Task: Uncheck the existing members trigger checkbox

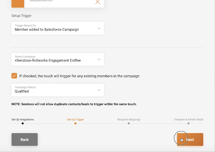Action: coord(14,76)
